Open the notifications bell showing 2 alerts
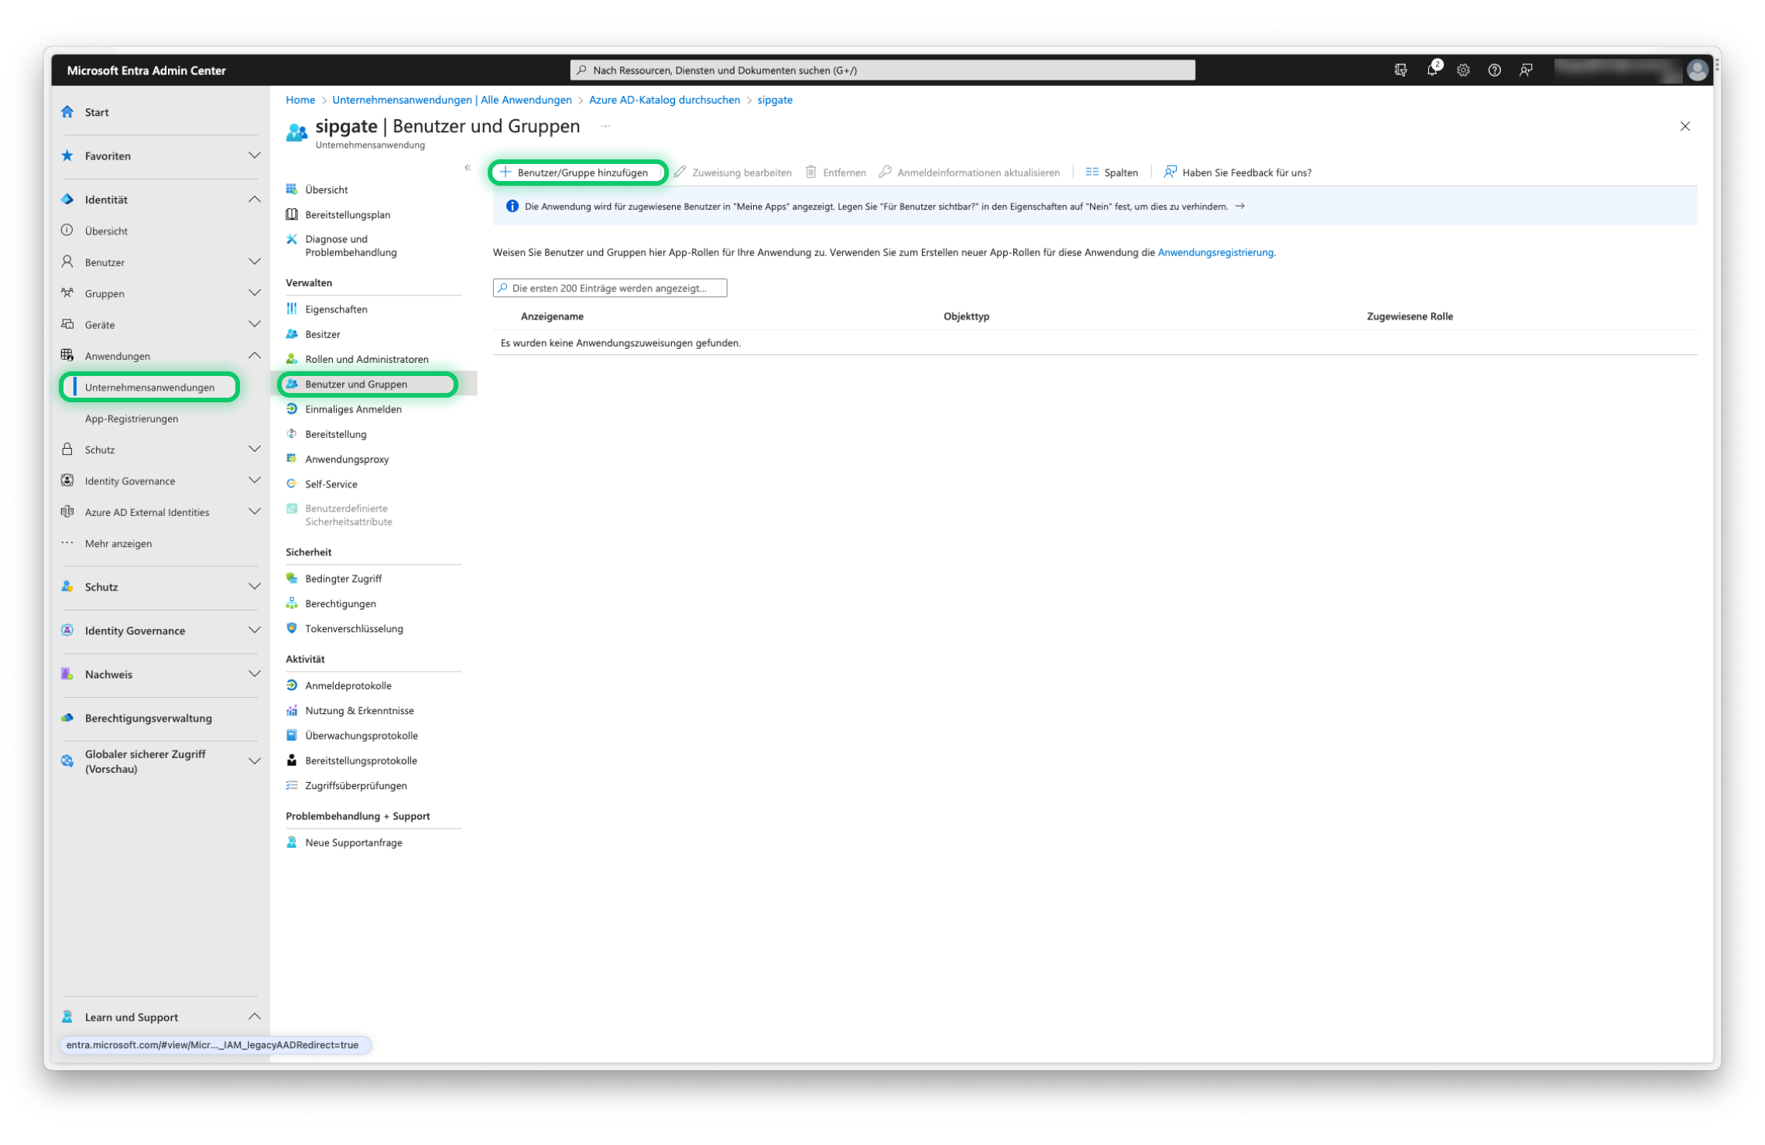This screenshot has height=1145, width=1765. coord(1431,70)
